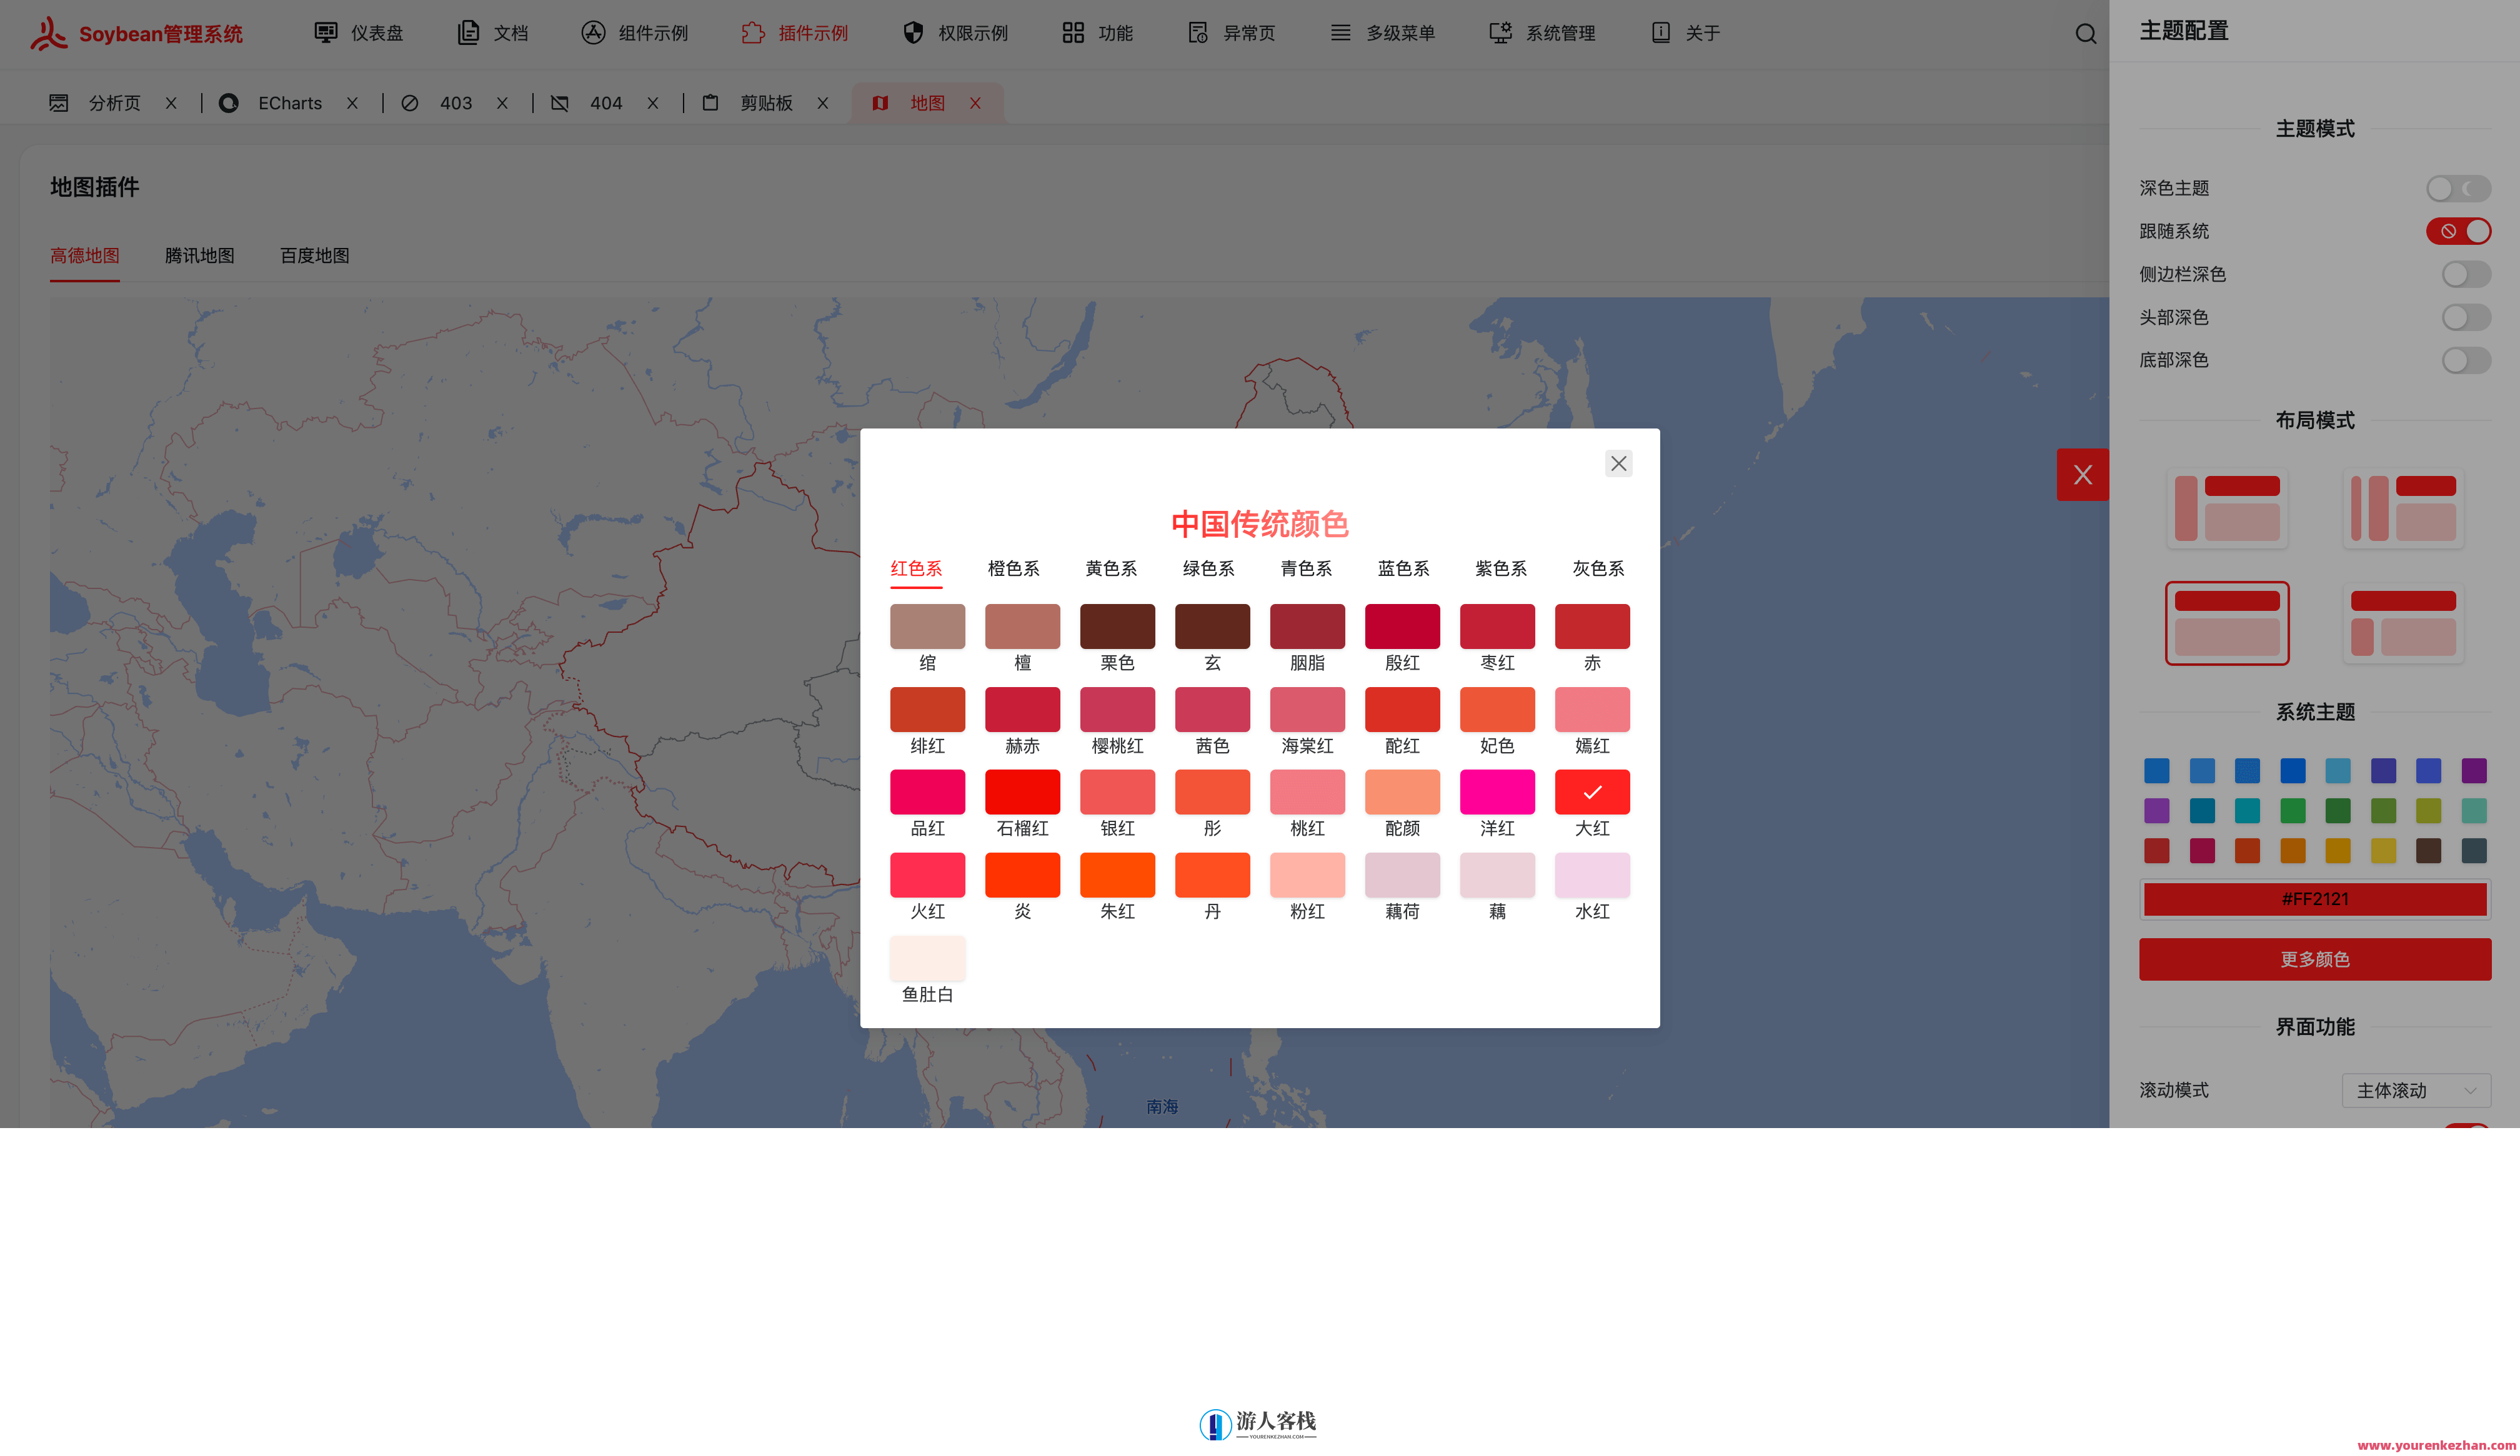
Task: Click the search magnifier icon in header
Action: click(2085, 34)
